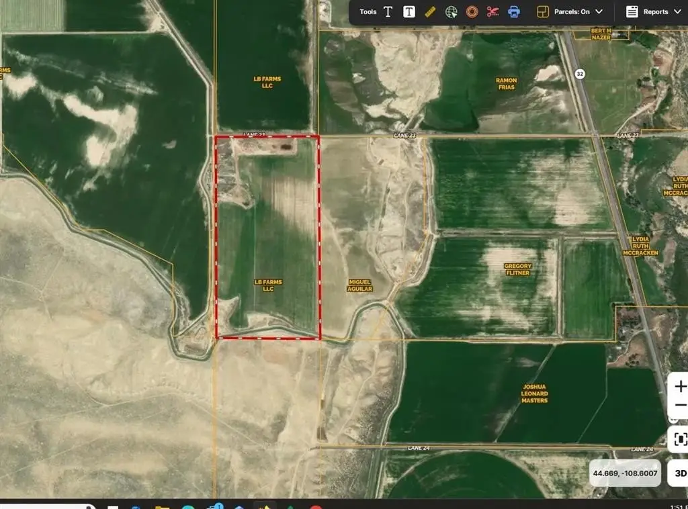Click the locate/frame device button

(681, 439)
